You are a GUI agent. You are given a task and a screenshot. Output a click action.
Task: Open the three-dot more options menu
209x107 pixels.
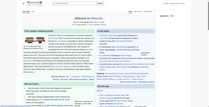point(155,11)
